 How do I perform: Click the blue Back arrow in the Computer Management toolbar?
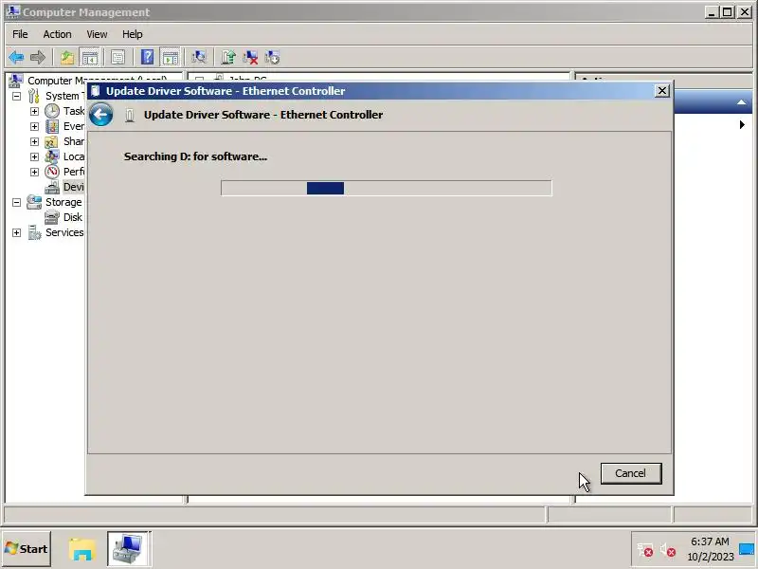tap(16, 58)
